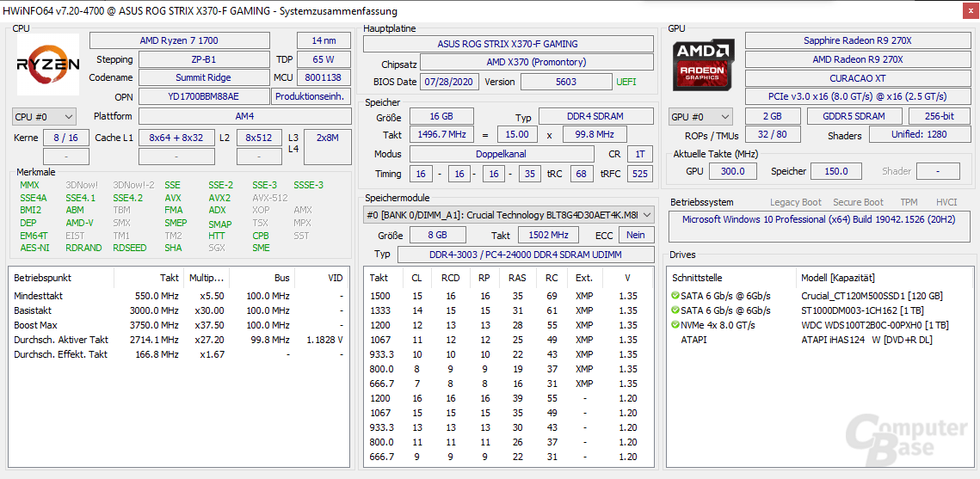Screen dimensions: 980x479
Task: Click the HVCI indicator
Action: 947,202
